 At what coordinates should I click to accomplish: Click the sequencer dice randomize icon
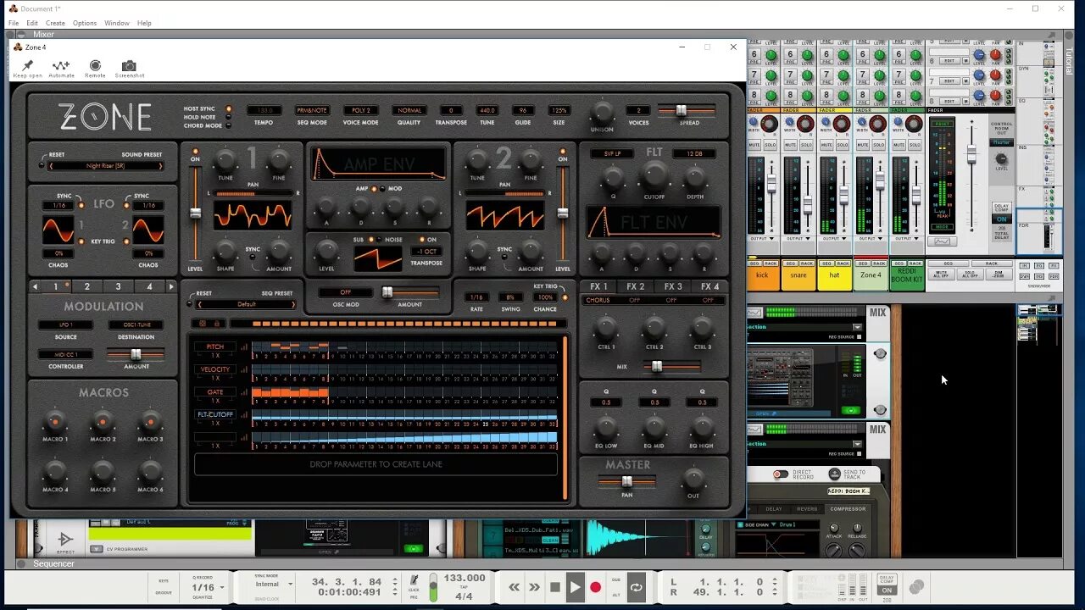[x=203, y=323]
